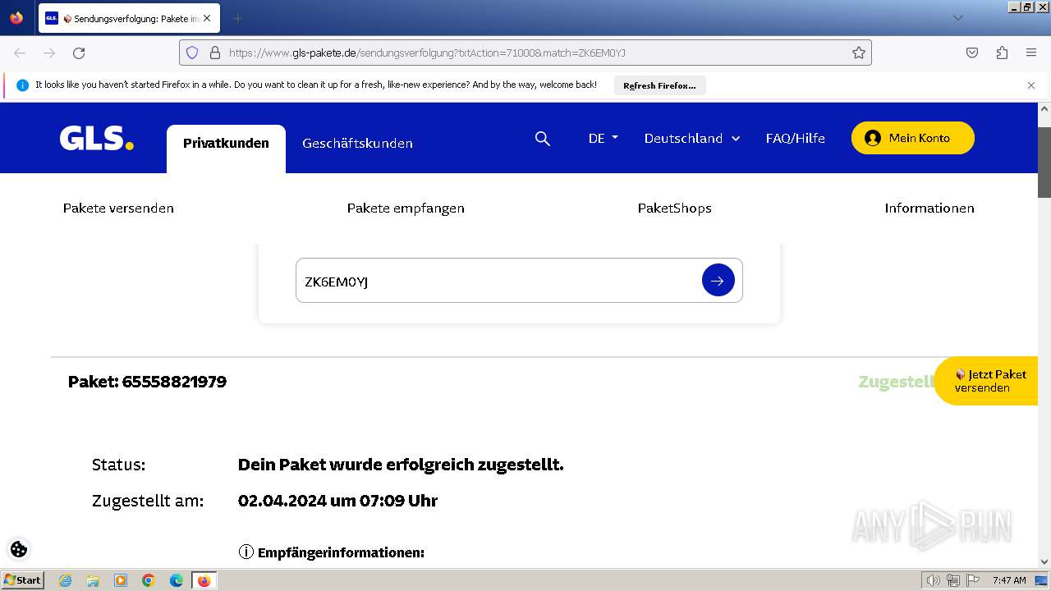1051x591 pixels.
Task: Click Refresh Firefox button
Action: click(x=659, y=85)
